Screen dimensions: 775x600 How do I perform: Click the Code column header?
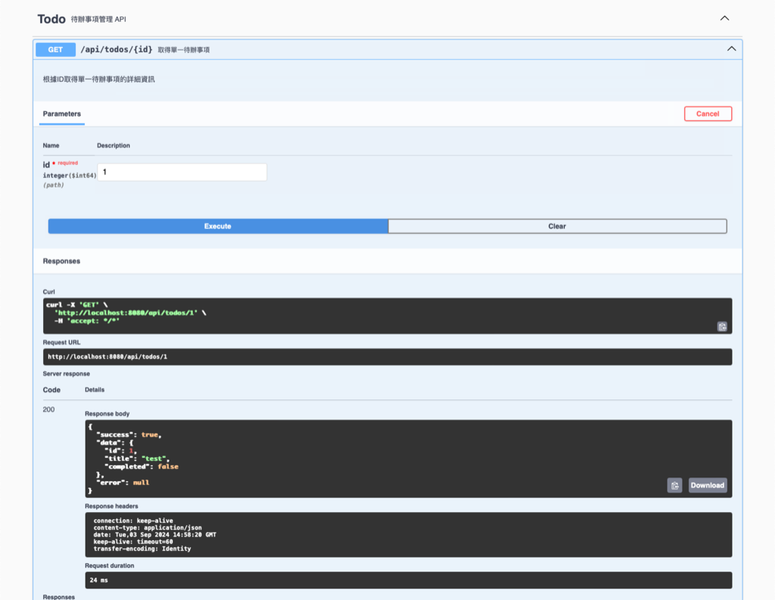coord(51,390)
